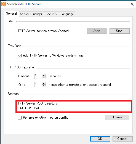Screen dimensions: 136x144
Task: Confirm settings with the OK button
Action: click(x=100, y=139)
